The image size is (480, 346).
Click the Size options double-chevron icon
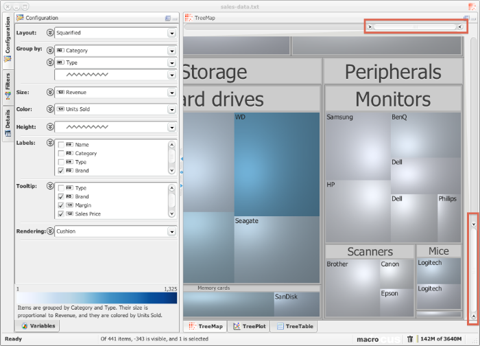pos(50,92)
